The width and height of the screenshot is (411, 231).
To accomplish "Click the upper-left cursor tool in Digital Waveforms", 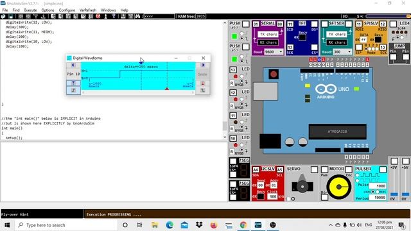I will [73, 83].
